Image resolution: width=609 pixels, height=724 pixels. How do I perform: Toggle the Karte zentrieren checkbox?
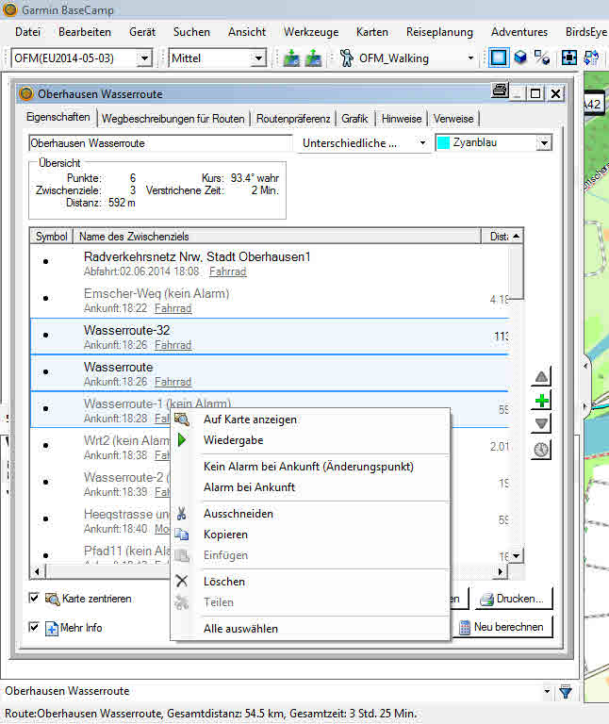(34, 598)
